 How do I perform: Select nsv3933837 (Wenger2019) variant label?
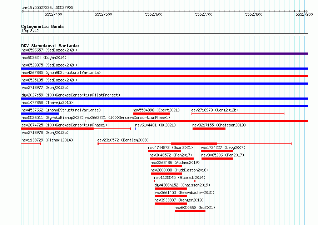(x=179, y=200)
